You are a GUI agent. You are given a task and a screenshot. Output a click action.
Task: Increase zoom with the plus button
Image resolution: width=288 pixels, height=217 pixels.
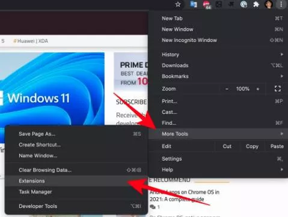click(258, 89)
